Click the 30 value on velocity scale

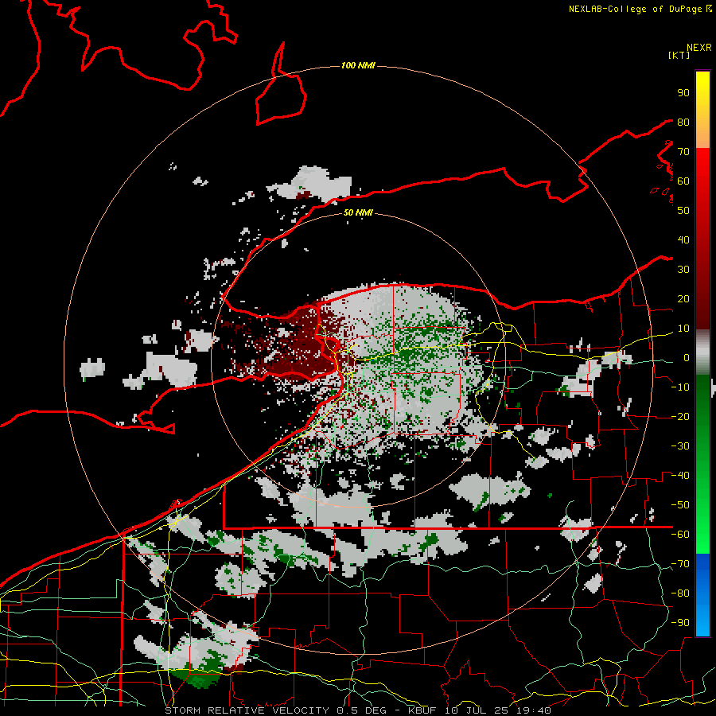[x=683, y=270]
